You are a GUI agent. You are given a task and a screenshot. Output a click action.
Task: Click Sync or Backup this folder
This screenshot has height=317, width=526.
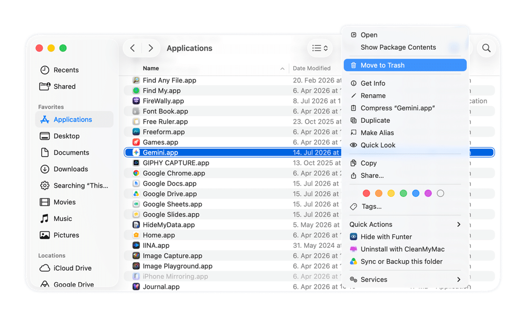click(405, 262)
